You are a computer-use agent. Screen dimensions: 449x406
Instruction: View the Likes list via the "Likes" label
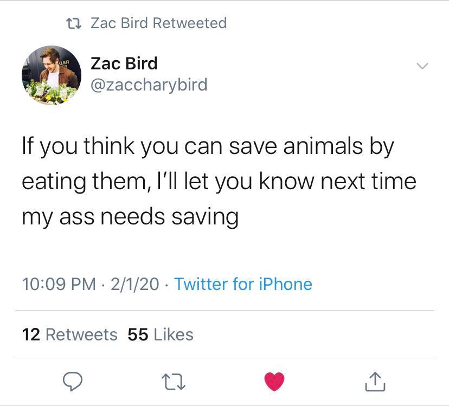(x=173, y=334)
